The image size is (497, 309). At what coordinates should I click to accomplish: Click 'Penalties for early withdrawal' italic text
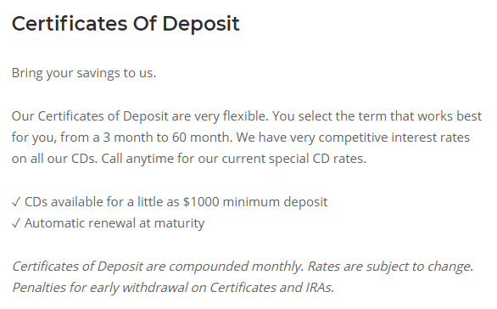point(100,288)
